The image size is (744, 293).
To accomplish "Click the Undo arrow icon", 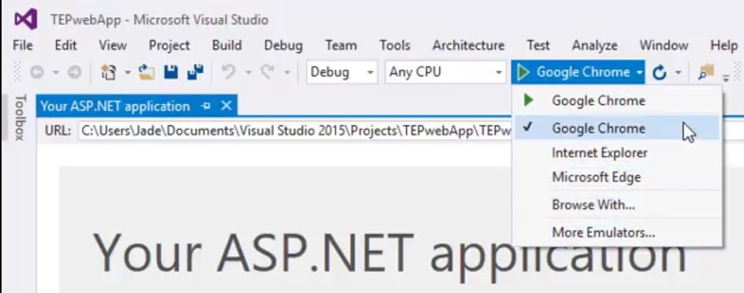I will (229, 72).
